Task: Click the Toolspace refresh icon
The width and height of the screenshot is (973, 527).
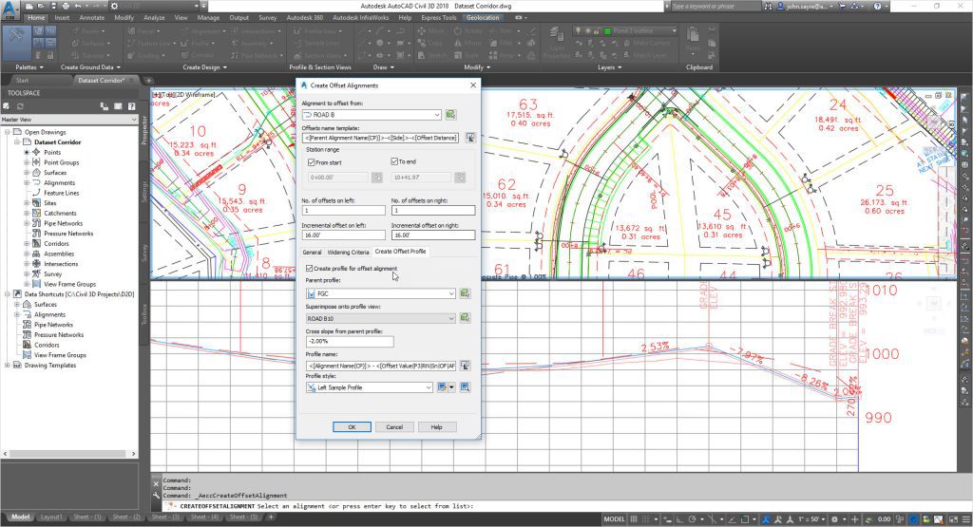Action: tap(20, 106)
